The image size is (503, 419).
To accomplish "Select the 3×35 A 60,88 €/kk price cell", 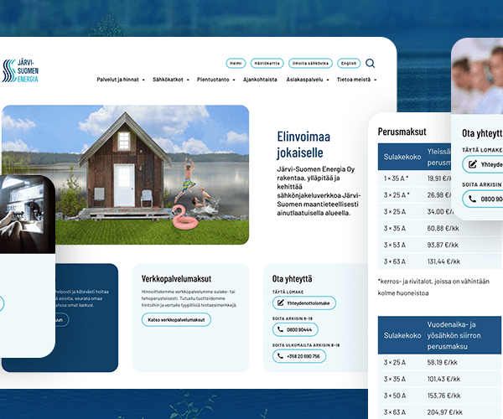I will 443,228.
